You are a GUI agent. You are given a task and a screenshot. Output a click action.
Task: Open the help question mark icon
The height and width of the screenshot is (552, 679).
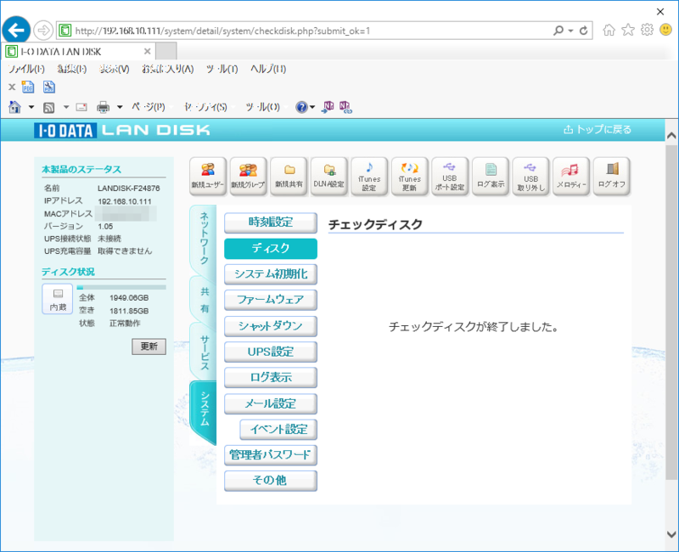coord(301,107)
